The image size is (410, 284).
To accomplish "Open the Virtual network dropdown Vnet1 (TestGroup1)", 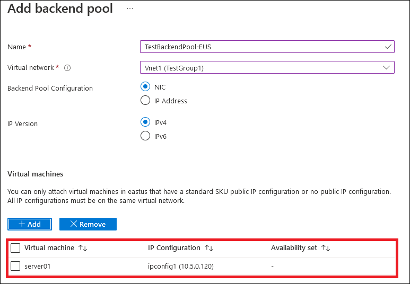I will (x=267, y=67).
